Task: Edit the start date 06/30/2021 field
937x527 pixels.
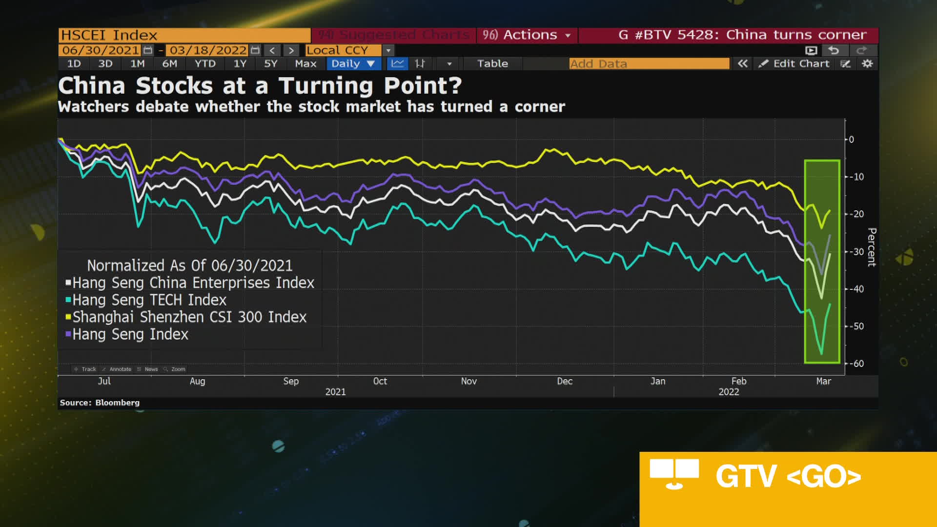Action: [x=100, y=50]
